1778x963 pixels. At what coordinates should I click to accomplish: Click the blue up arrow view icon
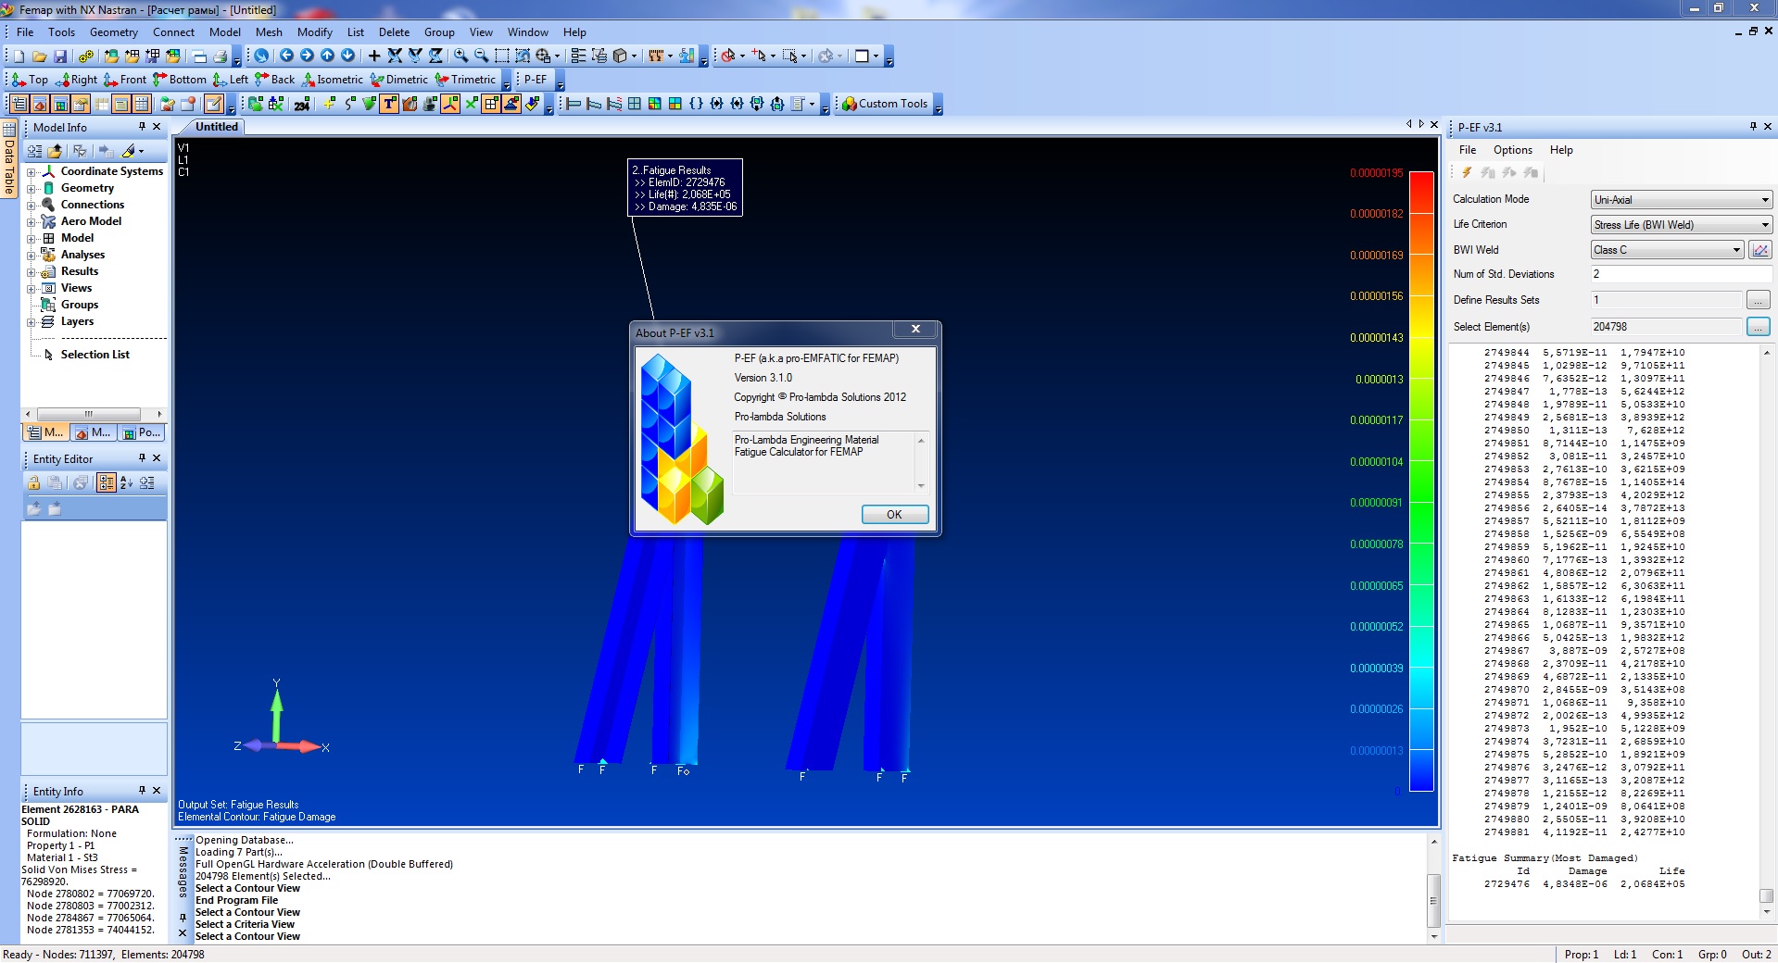click(327, 56)
